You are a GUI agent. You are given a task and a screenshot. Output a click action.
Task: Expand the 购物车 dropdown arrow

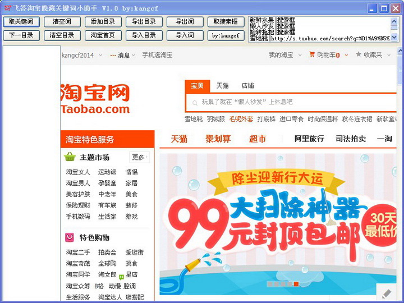(x=346, y=55)
